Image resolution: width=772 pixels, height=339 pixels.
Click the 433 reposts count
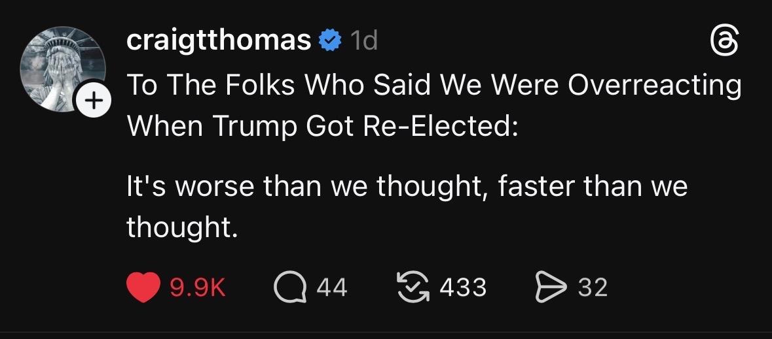click(464, 287)
